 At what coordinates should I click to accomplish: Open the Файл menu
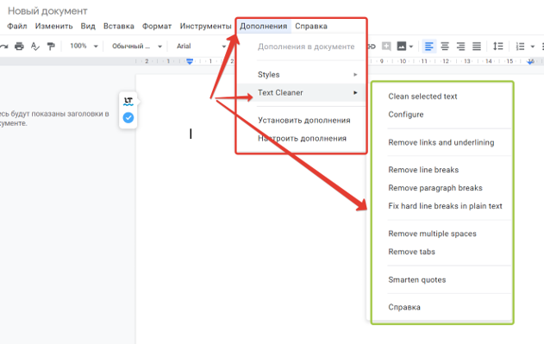point(17,26)
